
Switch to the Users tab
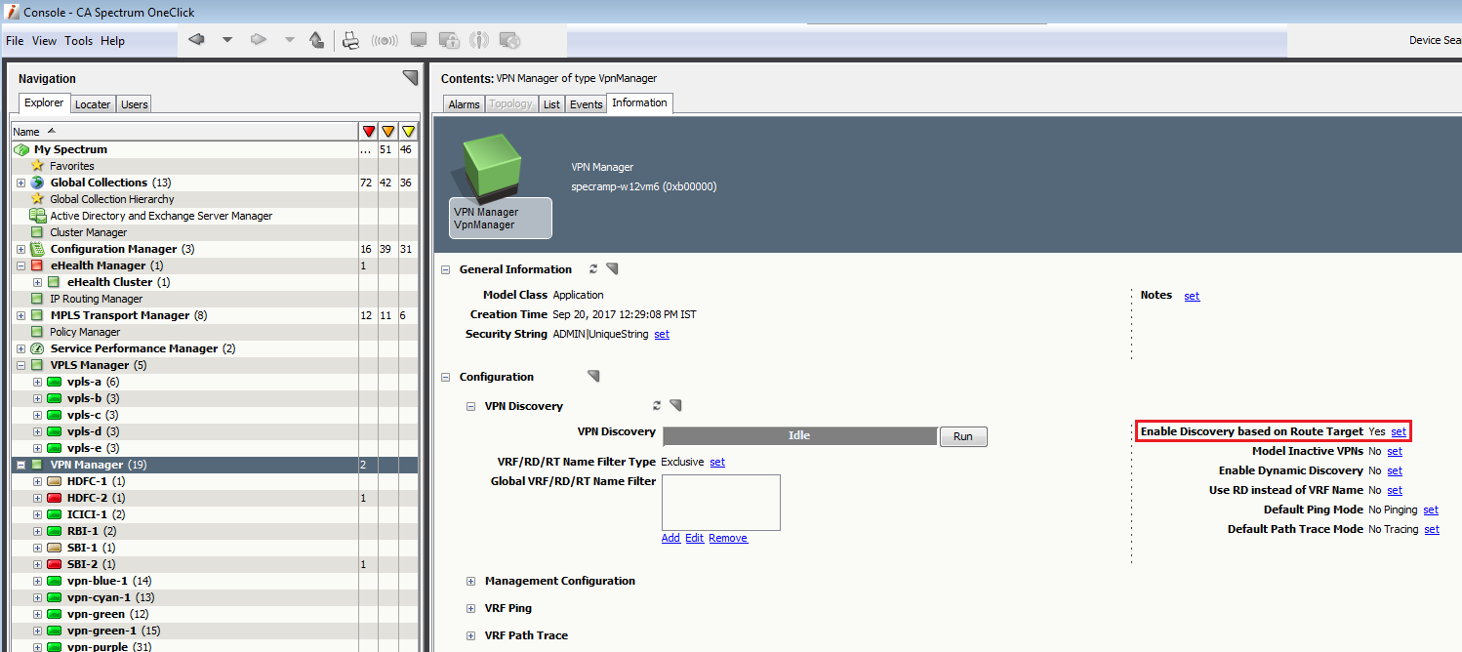(x=135, y=104)
